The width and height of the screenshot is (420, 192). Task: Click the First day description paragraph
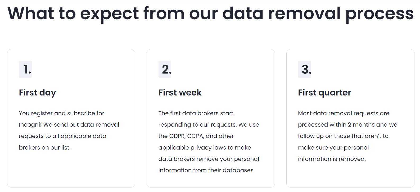pyautogui.click(x=69, y=130)
